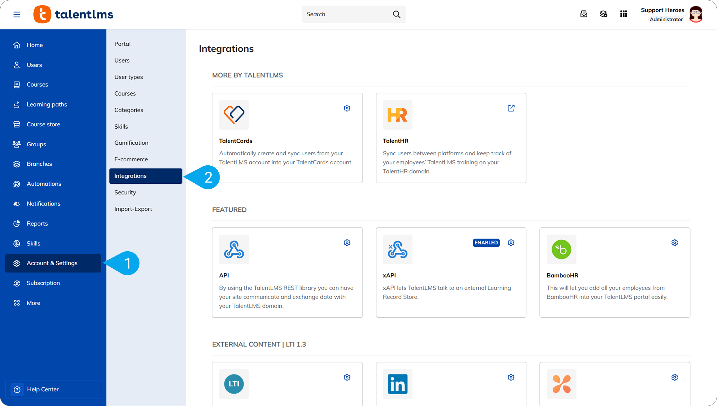Collapse the sidebar with hamburger menu
Screen dimensions: 717x406
(17, 14)
